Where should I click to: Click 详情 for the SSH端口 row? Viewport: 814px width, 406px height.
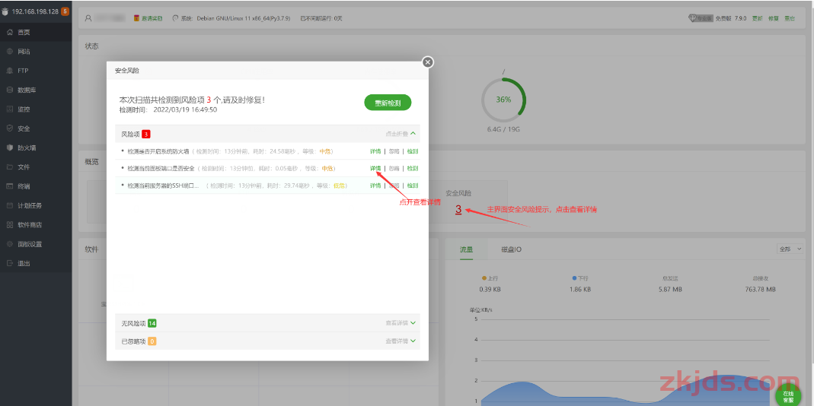click(x=375, y=186)
